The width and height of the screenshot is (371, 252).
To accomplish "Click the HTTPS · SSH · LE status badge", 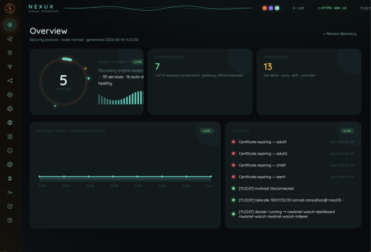I will click(x=332, y=8).
